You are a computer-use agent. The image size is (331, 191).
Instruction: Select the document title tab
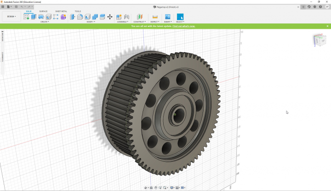tap(165, 7)
